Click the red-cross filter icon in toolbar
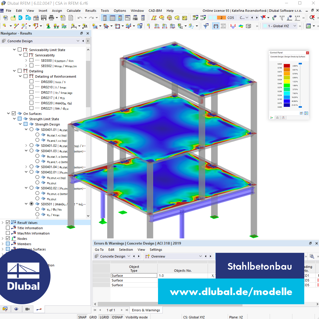 (263, 18)
